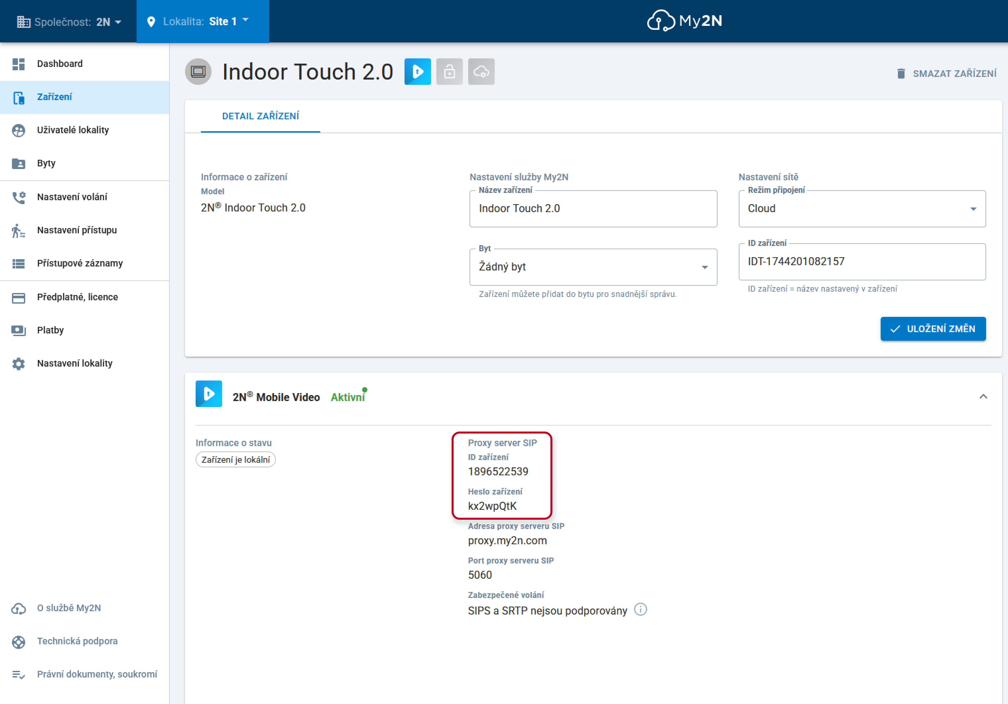Click the trash icon for Smazat zařízení
This screenshot has width=1008, height=704.
coord(901,73)
